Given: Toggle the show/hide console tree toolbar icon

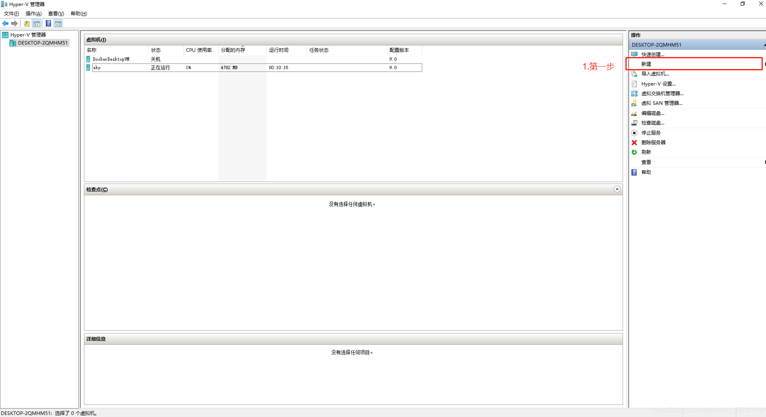Looking at the screenshot, I should [37, 23].
